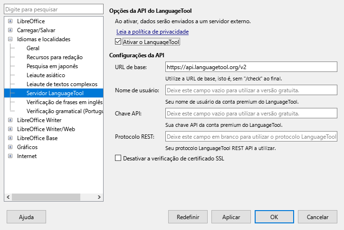Select the top LibreOffice label
The height and width of the screenshot is (230, 344).
31,21
